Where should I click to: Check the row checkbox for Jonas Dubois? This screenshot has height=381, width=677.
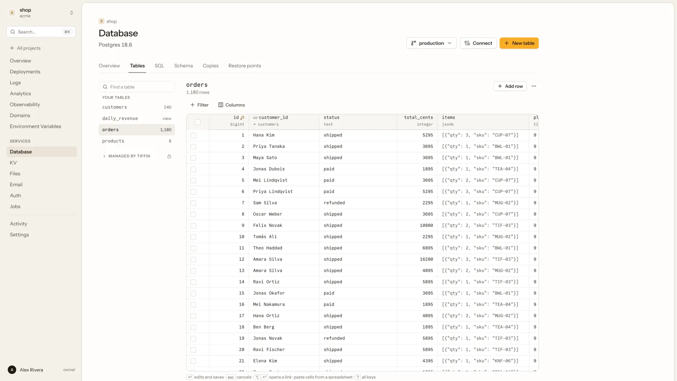pos(193,169)
